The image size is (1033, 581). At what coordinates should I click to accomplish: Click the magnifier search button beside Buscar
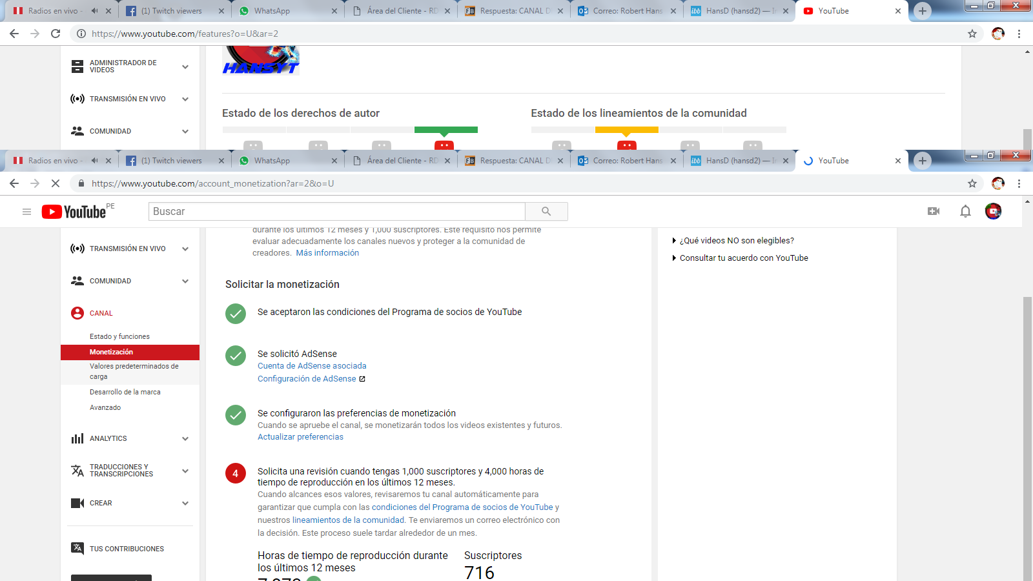[546, 211]
